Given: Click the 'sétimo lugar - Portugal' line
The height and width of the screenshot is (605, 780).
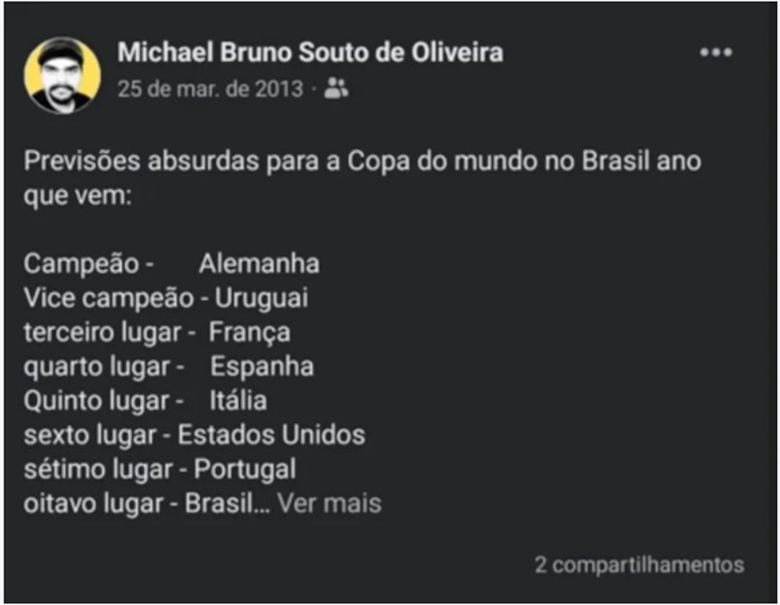Looking at the screenshot, I should [x=160, y=470].
